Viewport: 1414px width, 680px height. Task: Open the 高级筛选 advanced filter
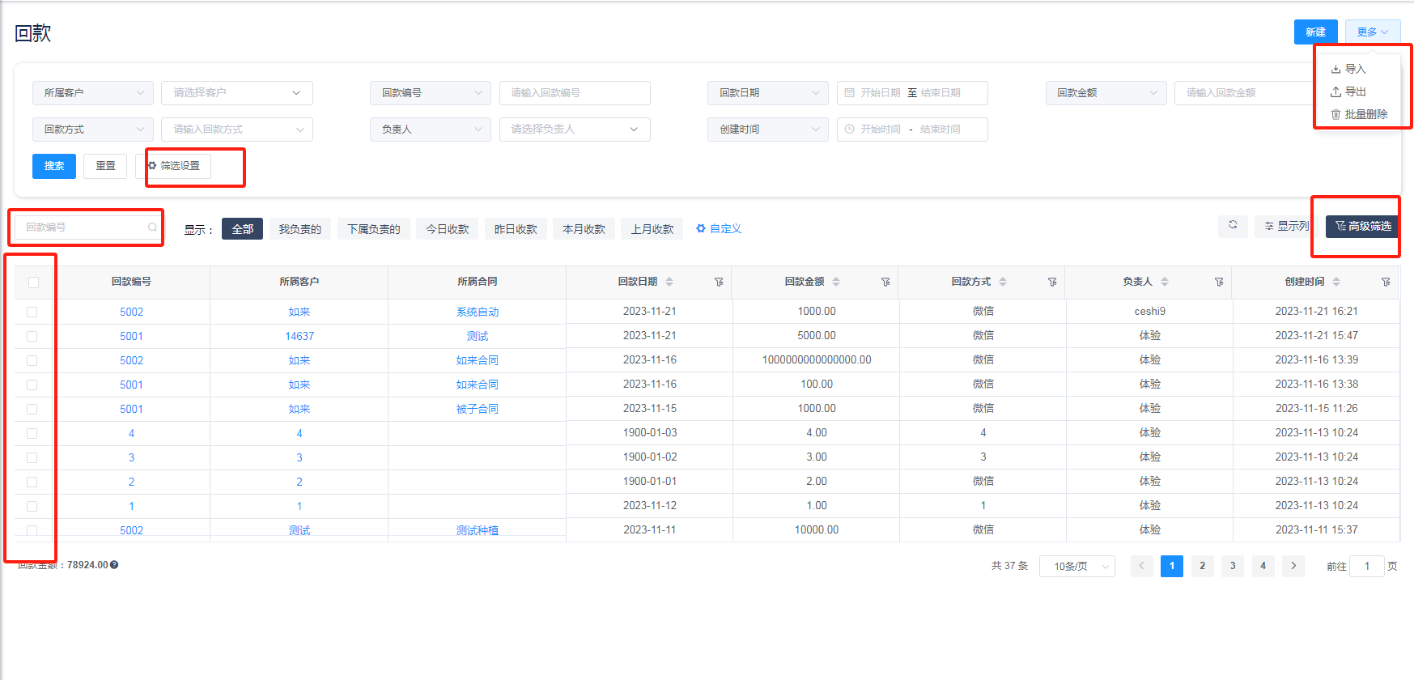1363,227
